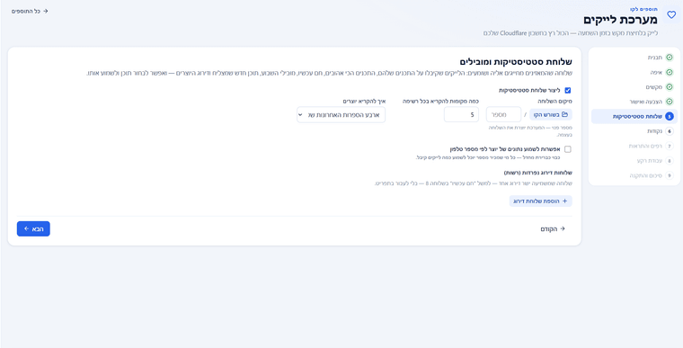
Task: Click the מערכת לייקים page title
Action: [621, 21]
